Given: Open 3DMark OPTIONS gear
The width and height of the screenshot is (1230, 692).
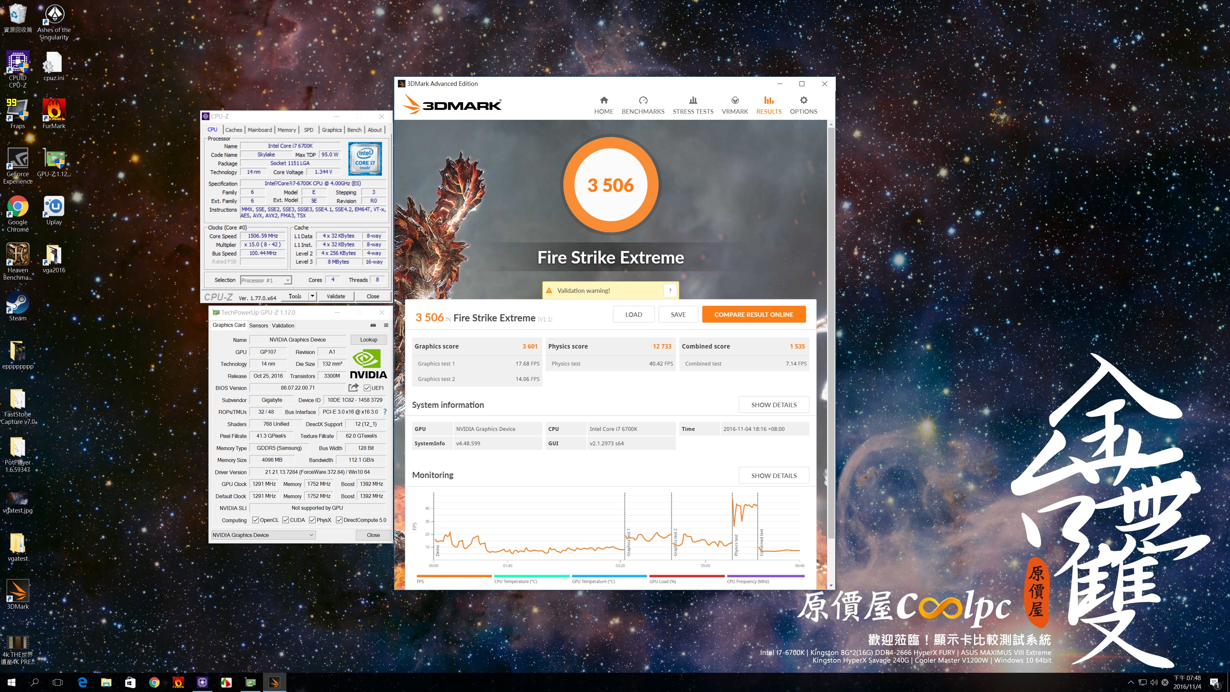Looking at the screenshot, I should 803,105.
